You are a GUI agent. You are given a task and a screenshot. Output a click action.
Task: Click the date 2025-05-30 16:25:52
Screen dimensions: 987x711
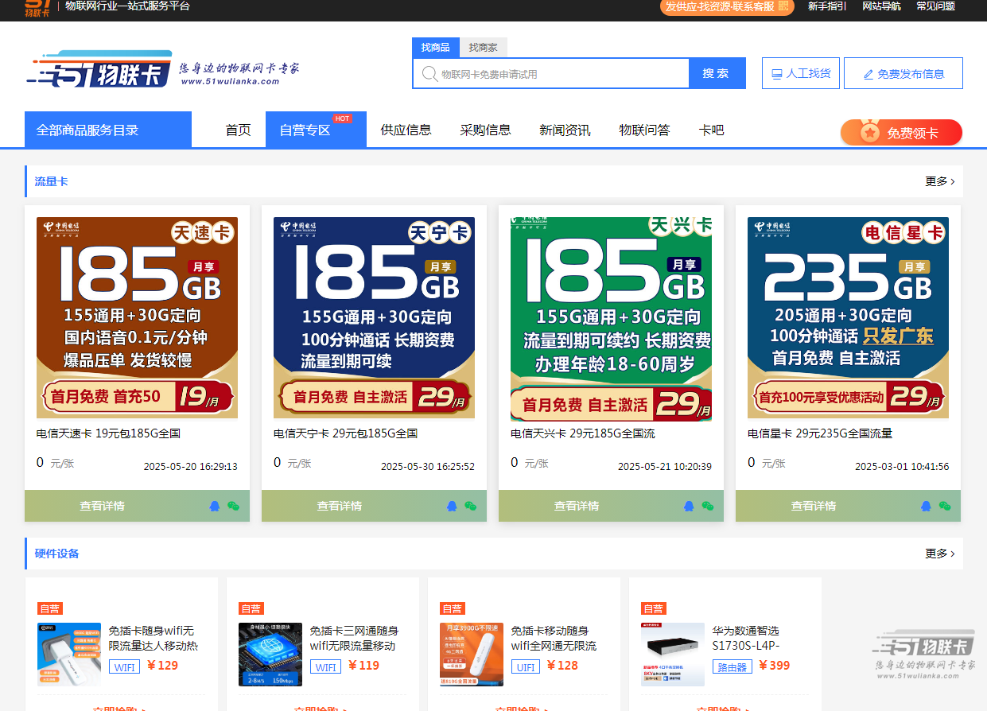tap(428, 467)
